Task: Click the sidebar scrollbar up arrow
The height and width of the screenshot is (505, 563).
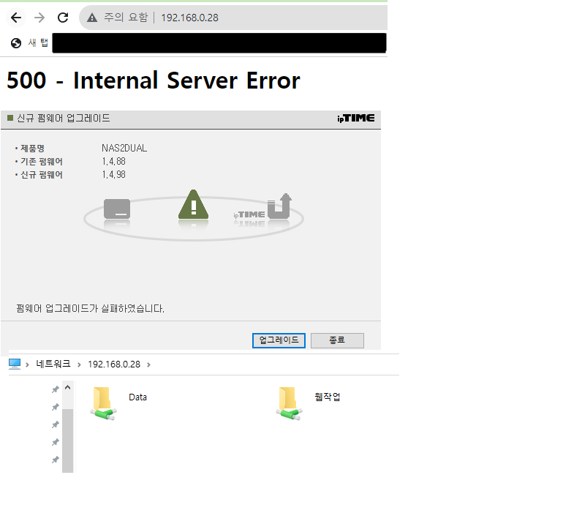Action: click(67, 387)
